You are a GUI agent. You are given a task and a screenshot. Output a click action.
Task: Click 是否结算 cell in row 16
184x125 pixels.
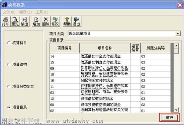pos(135,81)
